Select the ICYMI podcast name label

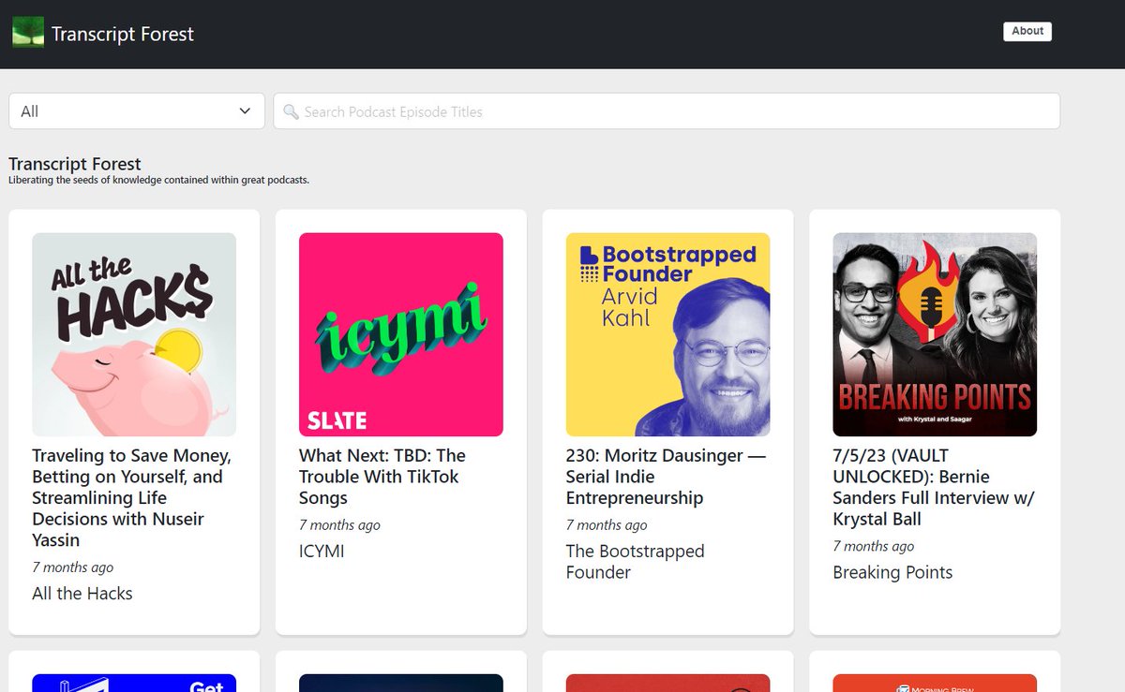[322, 552]
